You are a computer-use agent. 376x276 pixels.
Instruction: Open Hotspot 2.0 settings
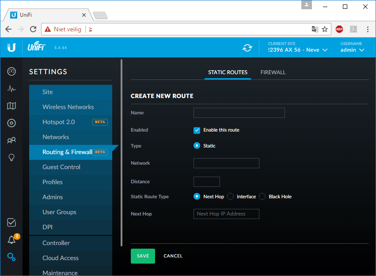coord(71,122)
